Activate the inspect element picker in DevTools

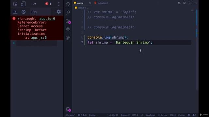click(15, 4)
